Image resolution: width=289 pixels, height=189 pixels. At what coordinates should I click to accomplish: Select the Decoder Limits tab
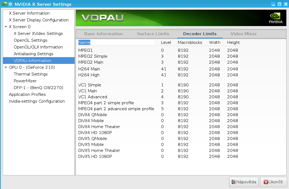point(200,34)
